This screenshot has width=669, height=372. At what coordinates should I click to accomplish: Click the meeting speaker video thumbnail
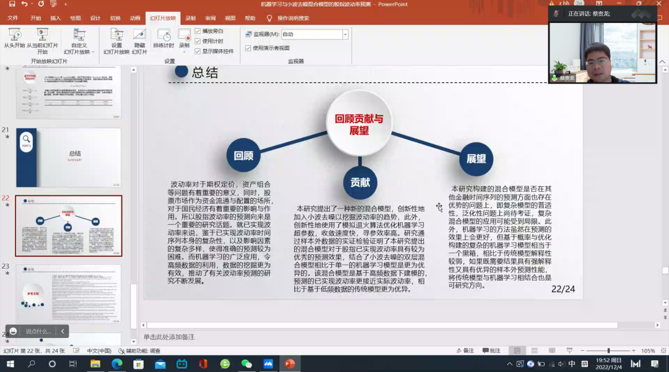[x=603, y=53]
